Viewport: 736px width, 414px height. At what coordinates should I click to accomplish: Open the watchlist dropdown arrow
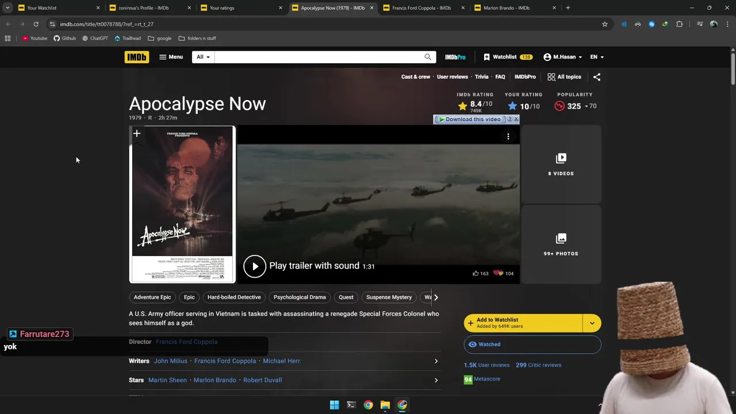coord(592,323)
